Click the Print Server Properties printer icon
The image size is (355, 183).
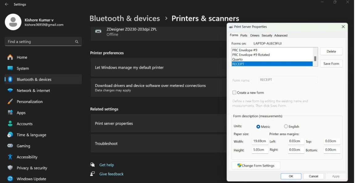point(231,27)
